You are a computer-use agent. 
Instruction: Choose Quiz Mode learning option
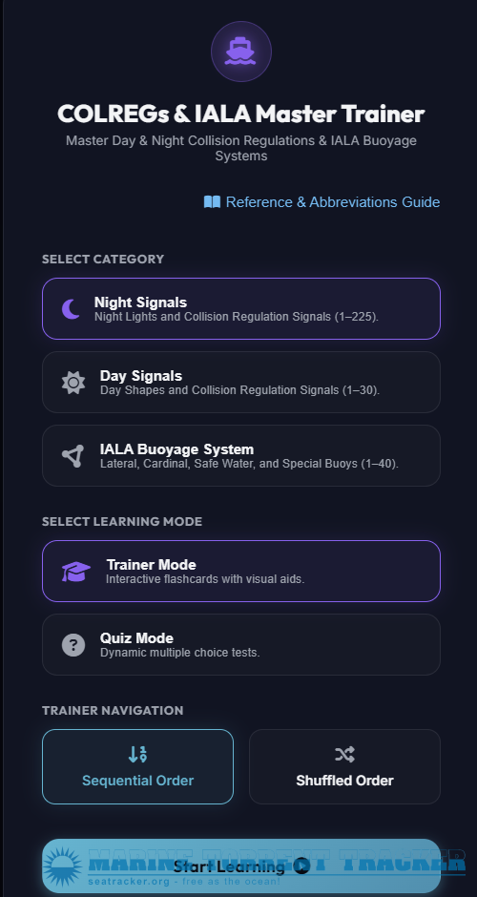pos(241,645)
